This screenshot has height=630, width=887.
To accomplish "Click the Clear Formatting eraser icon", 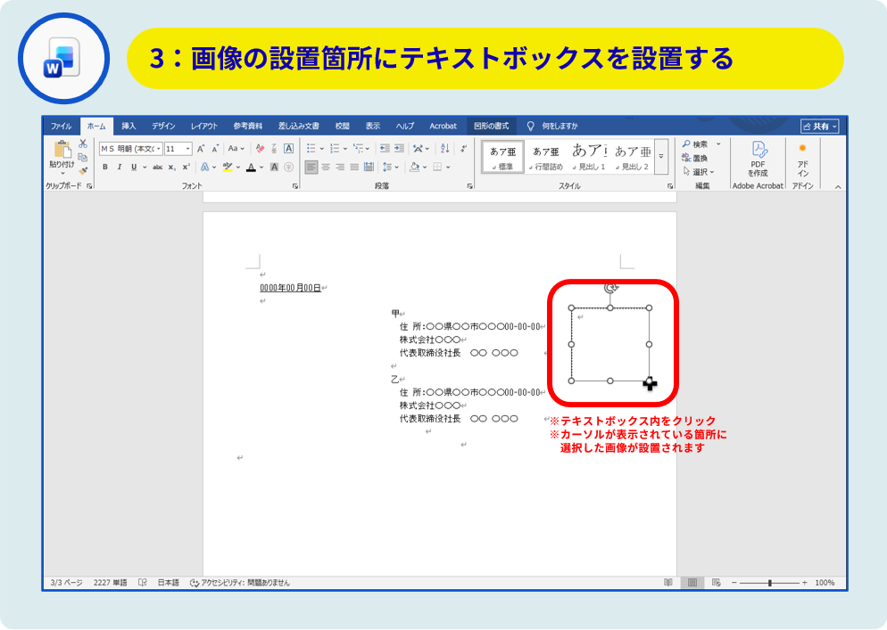I will click(260, 149).
